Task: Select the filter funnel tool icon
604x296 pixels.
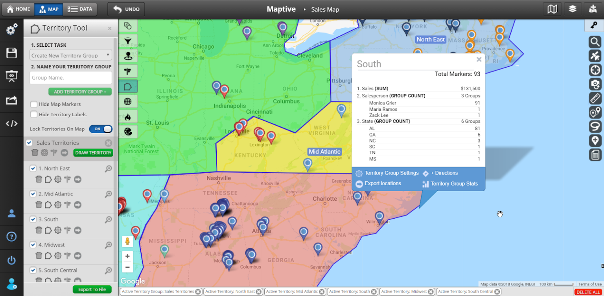Action: click(x=128, y=40)
